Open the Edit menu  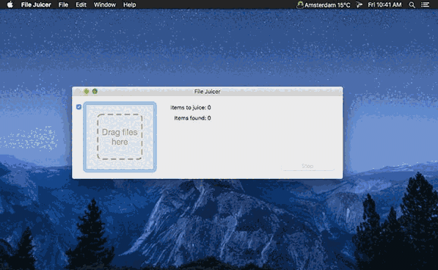pos(81,4)
